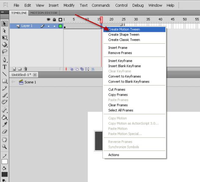Screen dimensions: 200x182
Task: Select the Subselection tool
Action: (5, 31)
